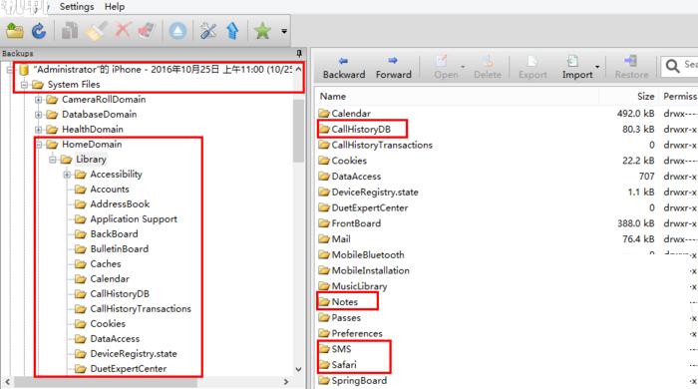
Task: Open the Import dropdown arrow
Action: pos(597,67)
